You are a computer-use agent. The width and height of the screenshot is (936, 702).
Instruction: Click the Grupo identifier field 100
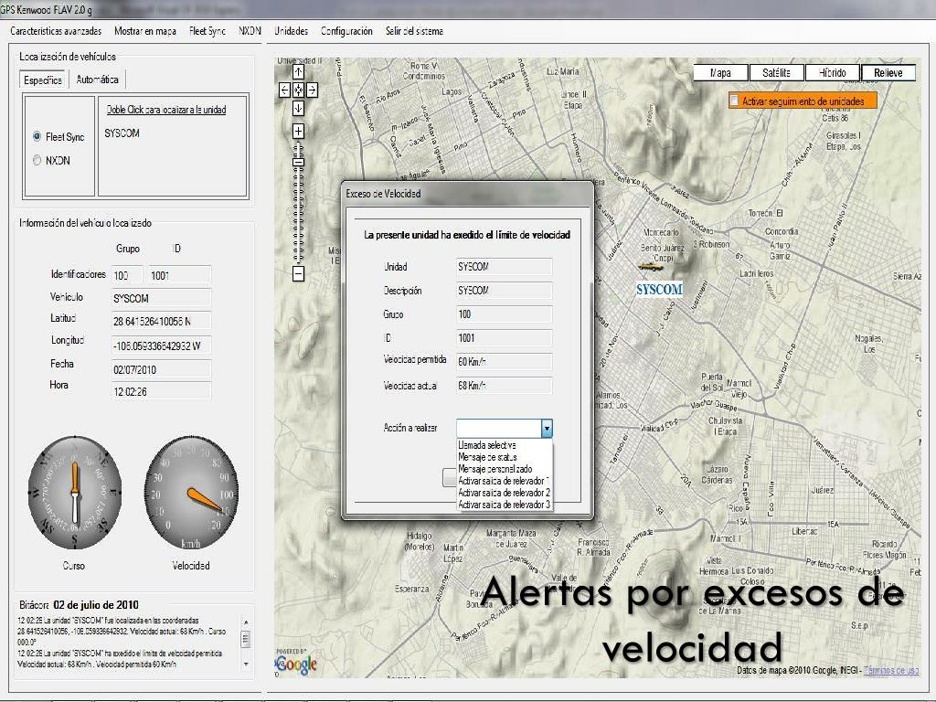pos(127,274)
